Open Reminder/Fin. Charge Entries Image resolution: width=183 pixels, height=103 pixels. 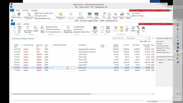[68, 29]
